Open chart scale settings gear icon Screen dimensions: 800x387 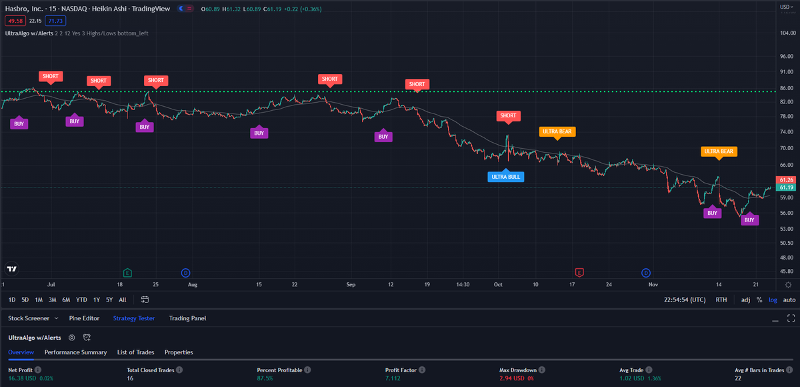coord(788,284)
